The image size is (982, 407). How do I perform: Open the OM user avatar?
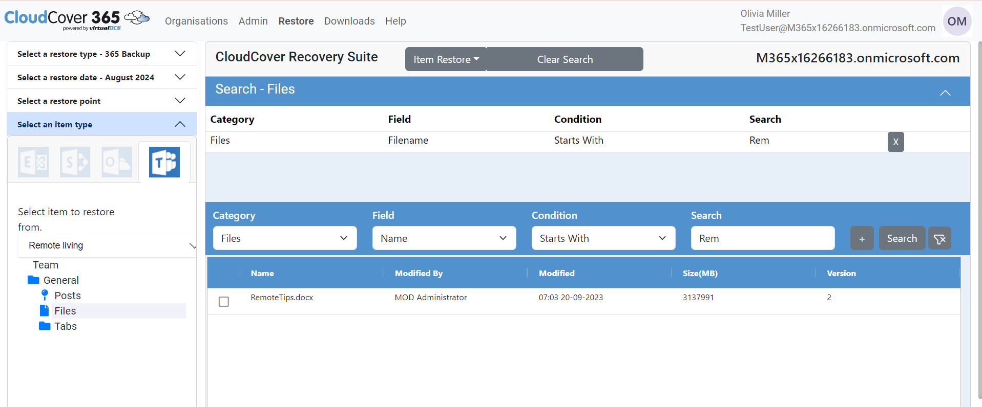pos(957,21)
